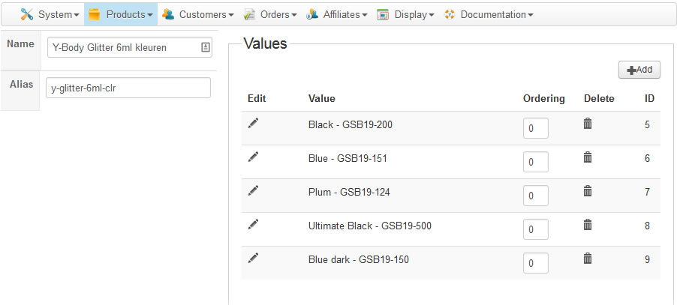Delete the Black - GSB19-200 value

tap(588, 124)
